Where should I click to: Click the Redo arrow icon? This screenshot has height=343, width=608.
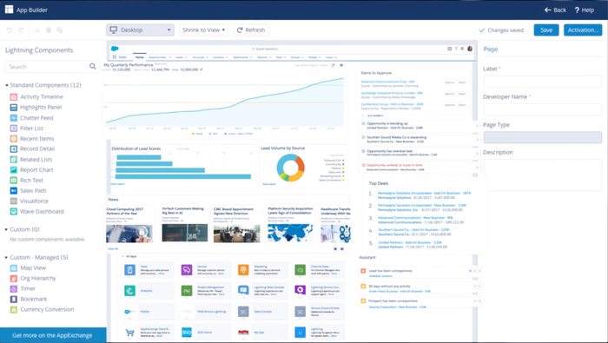22,30
